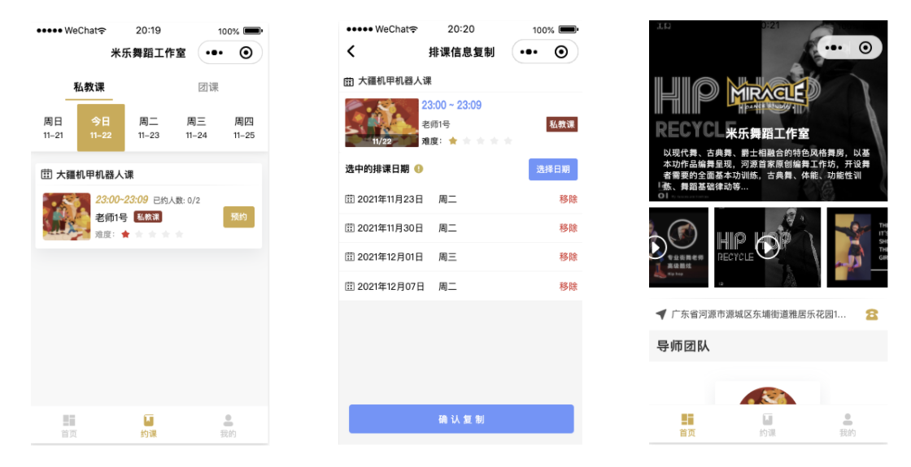Tap the info icon next to 选中的排课日期
911x467 pixels.
[x=418, y=169]
